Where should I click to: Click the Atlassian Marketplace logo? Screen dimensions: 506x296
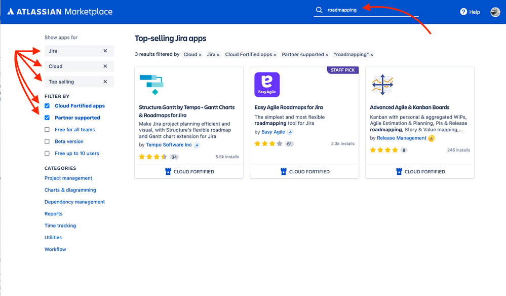(60, 12)
